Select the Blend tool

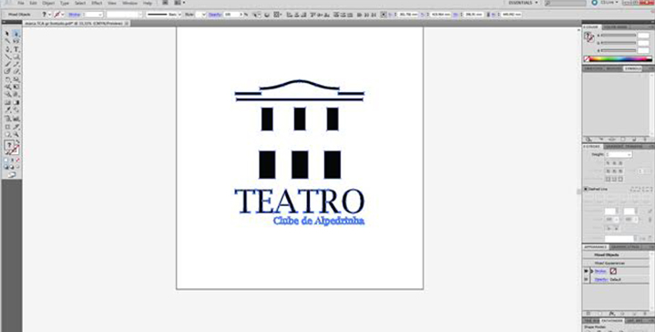click(16, 110)
